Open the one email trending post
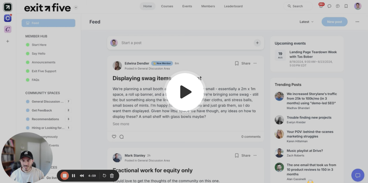 coord(311,169)
